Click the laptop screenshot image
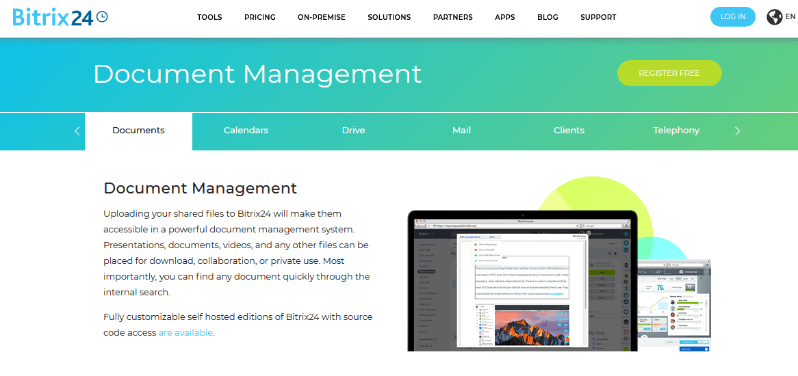The image size is (798, 376). tap(522, 281)
